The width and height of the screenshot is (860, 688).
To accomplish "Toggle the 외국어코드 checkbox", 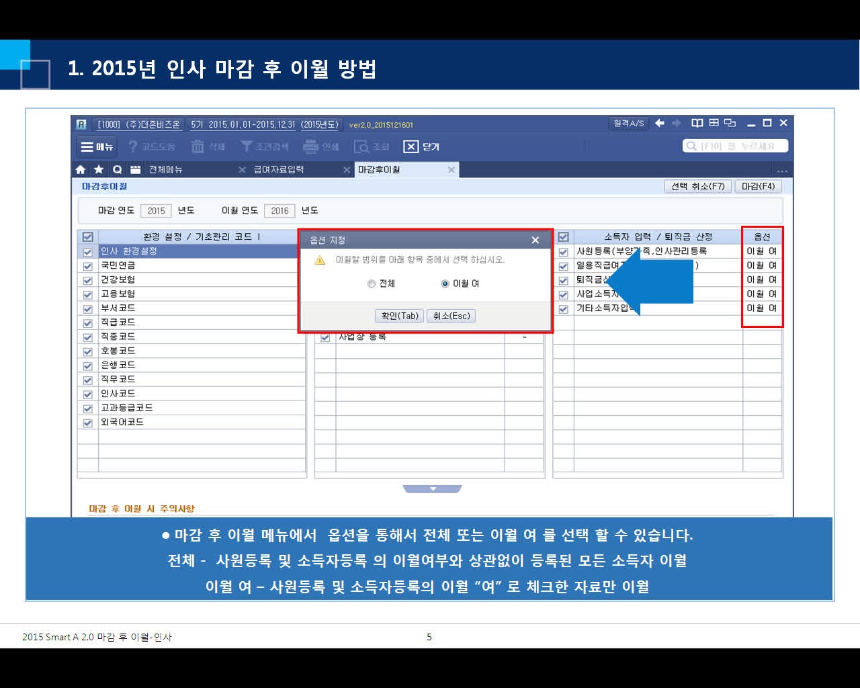I will coord(87,423).
